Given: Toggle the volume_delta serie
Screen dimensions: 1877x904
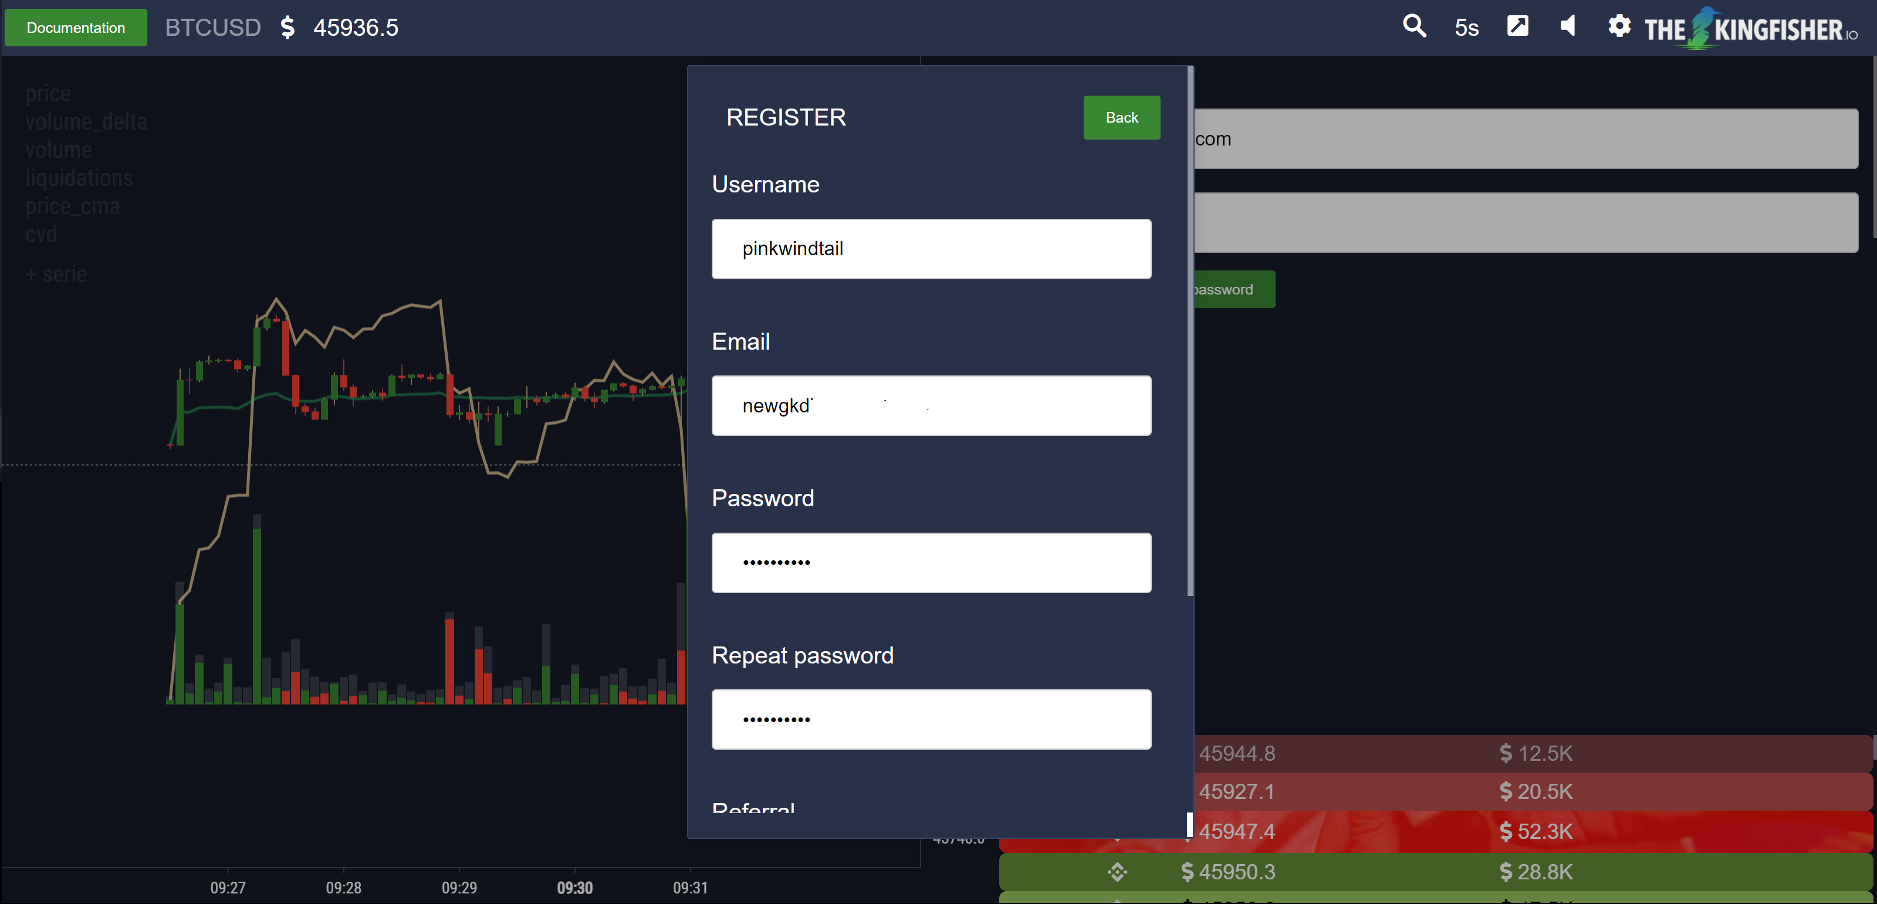Looking at the screenshot, I should pos(86,121).
